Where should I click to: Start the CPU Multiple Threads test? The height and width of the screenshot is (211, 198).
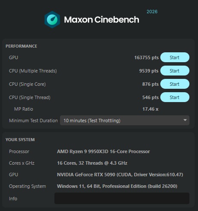[x=175, y=71]
